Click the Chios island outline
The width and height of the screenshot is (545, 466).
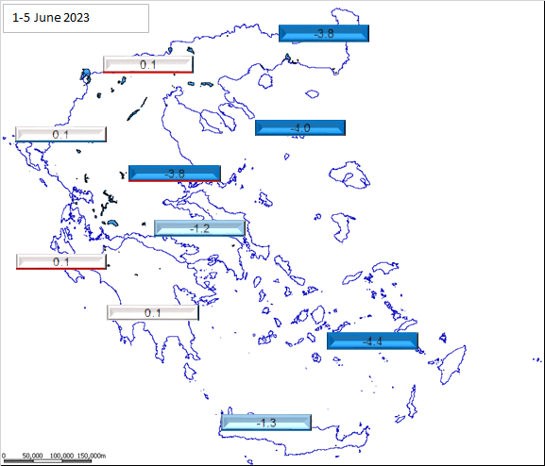[341, 227]
